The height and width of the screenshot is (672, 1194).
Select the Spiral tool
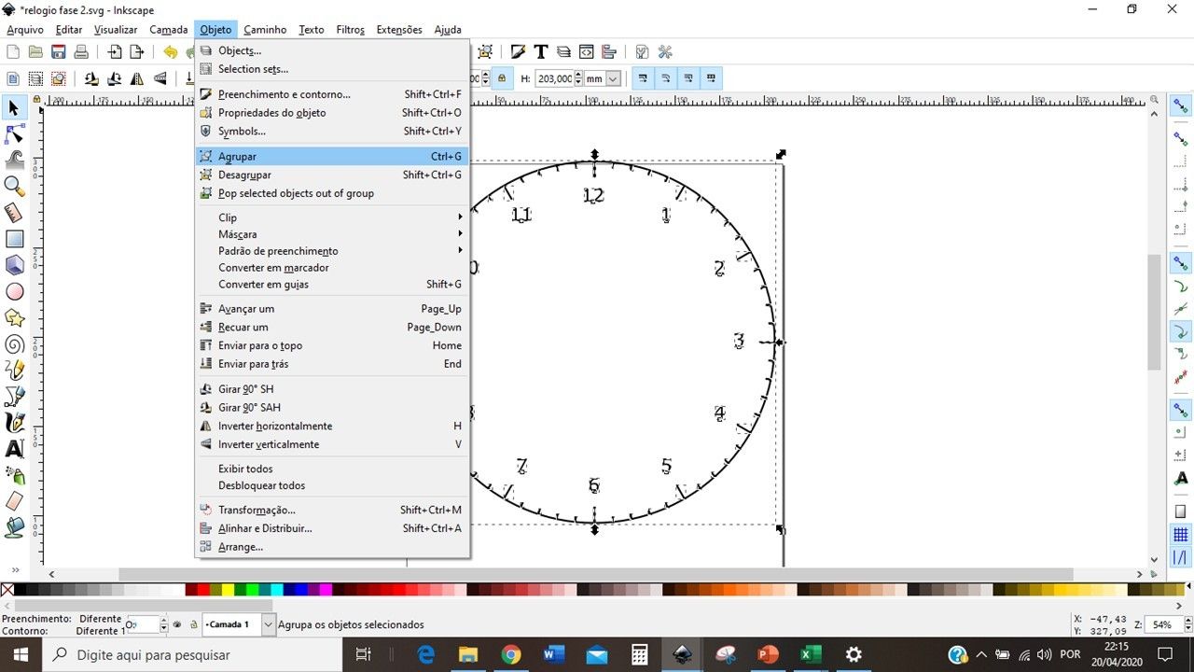coord(14,344)
